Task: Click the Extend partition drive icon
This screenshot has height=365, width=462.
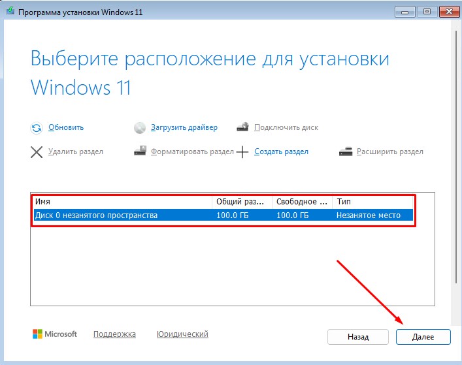Action: [x=346, y=151]
